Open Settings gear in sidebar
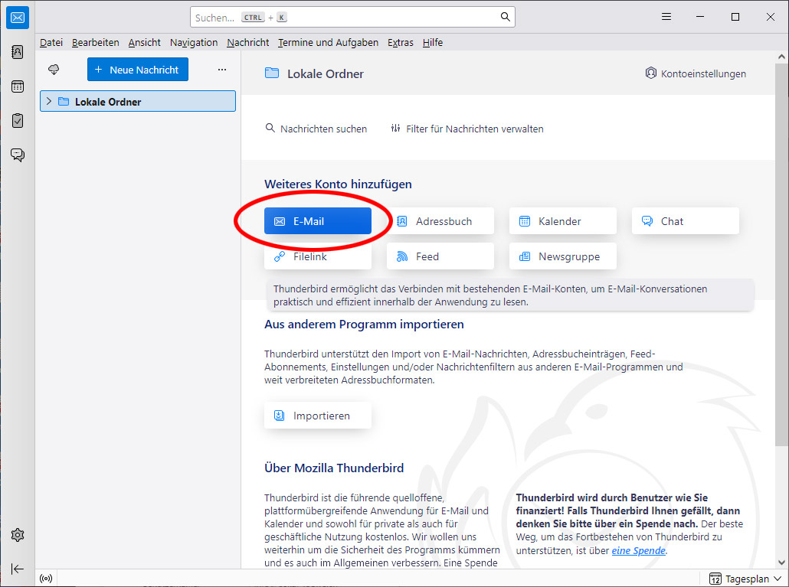 pos(18,535)
